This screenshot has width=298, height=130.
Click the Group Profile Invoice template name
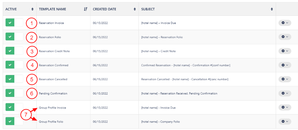tap(52, 108)
